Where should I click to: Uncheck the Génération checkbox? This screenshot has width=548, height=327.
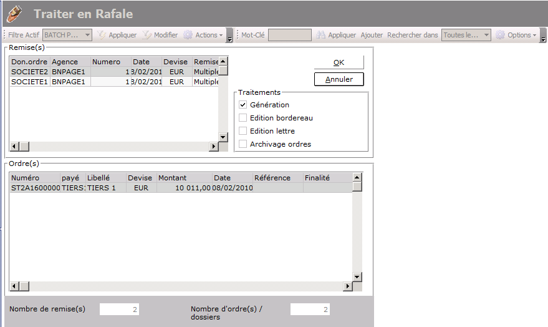click(x=243, y=105)
